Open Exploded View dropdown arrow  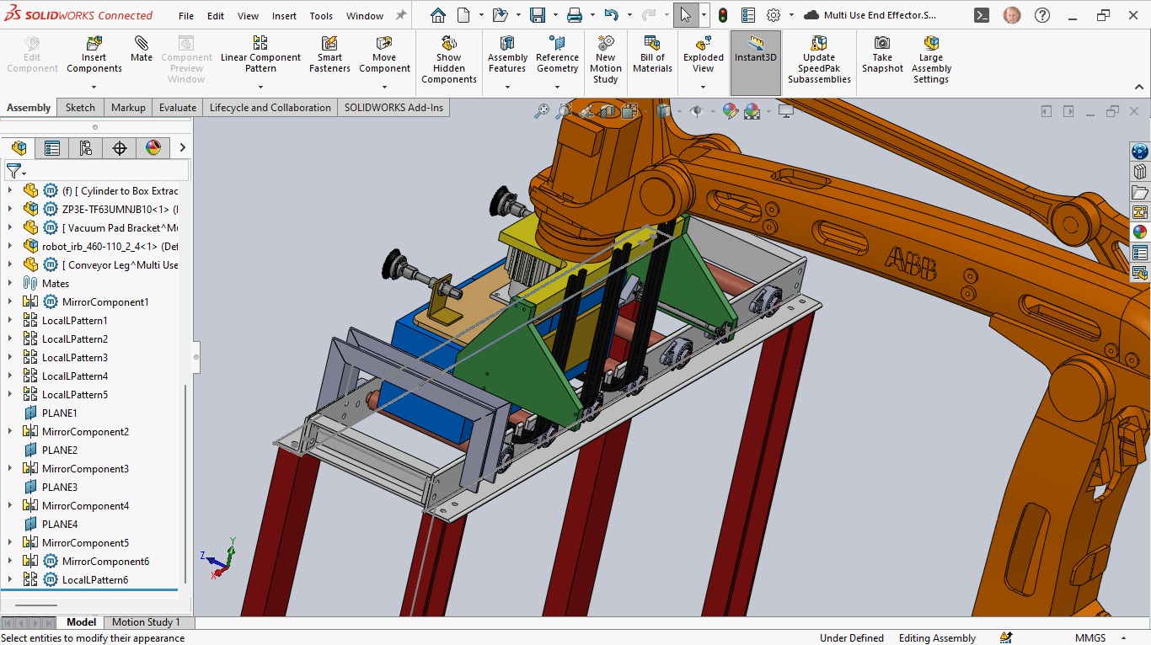coord(704,87)
